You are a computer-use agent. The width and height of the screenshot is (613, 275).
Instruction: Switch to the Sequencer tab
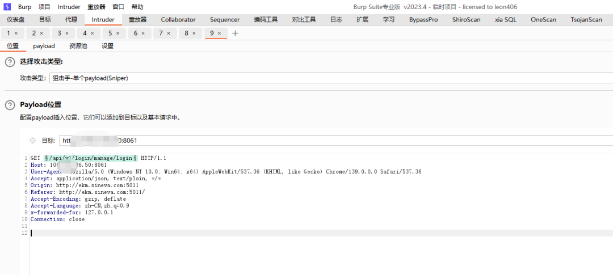pos(225,19)
